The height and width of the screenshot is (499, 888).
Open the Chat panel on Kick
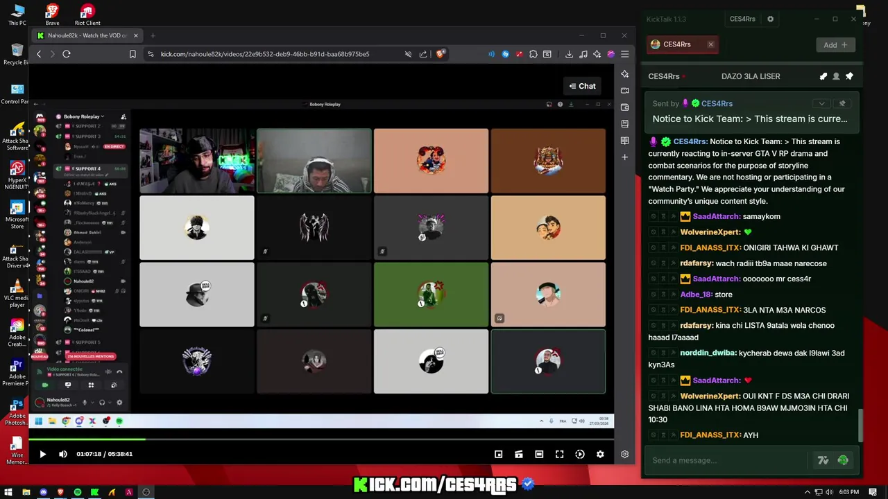(x=582, y=86)
